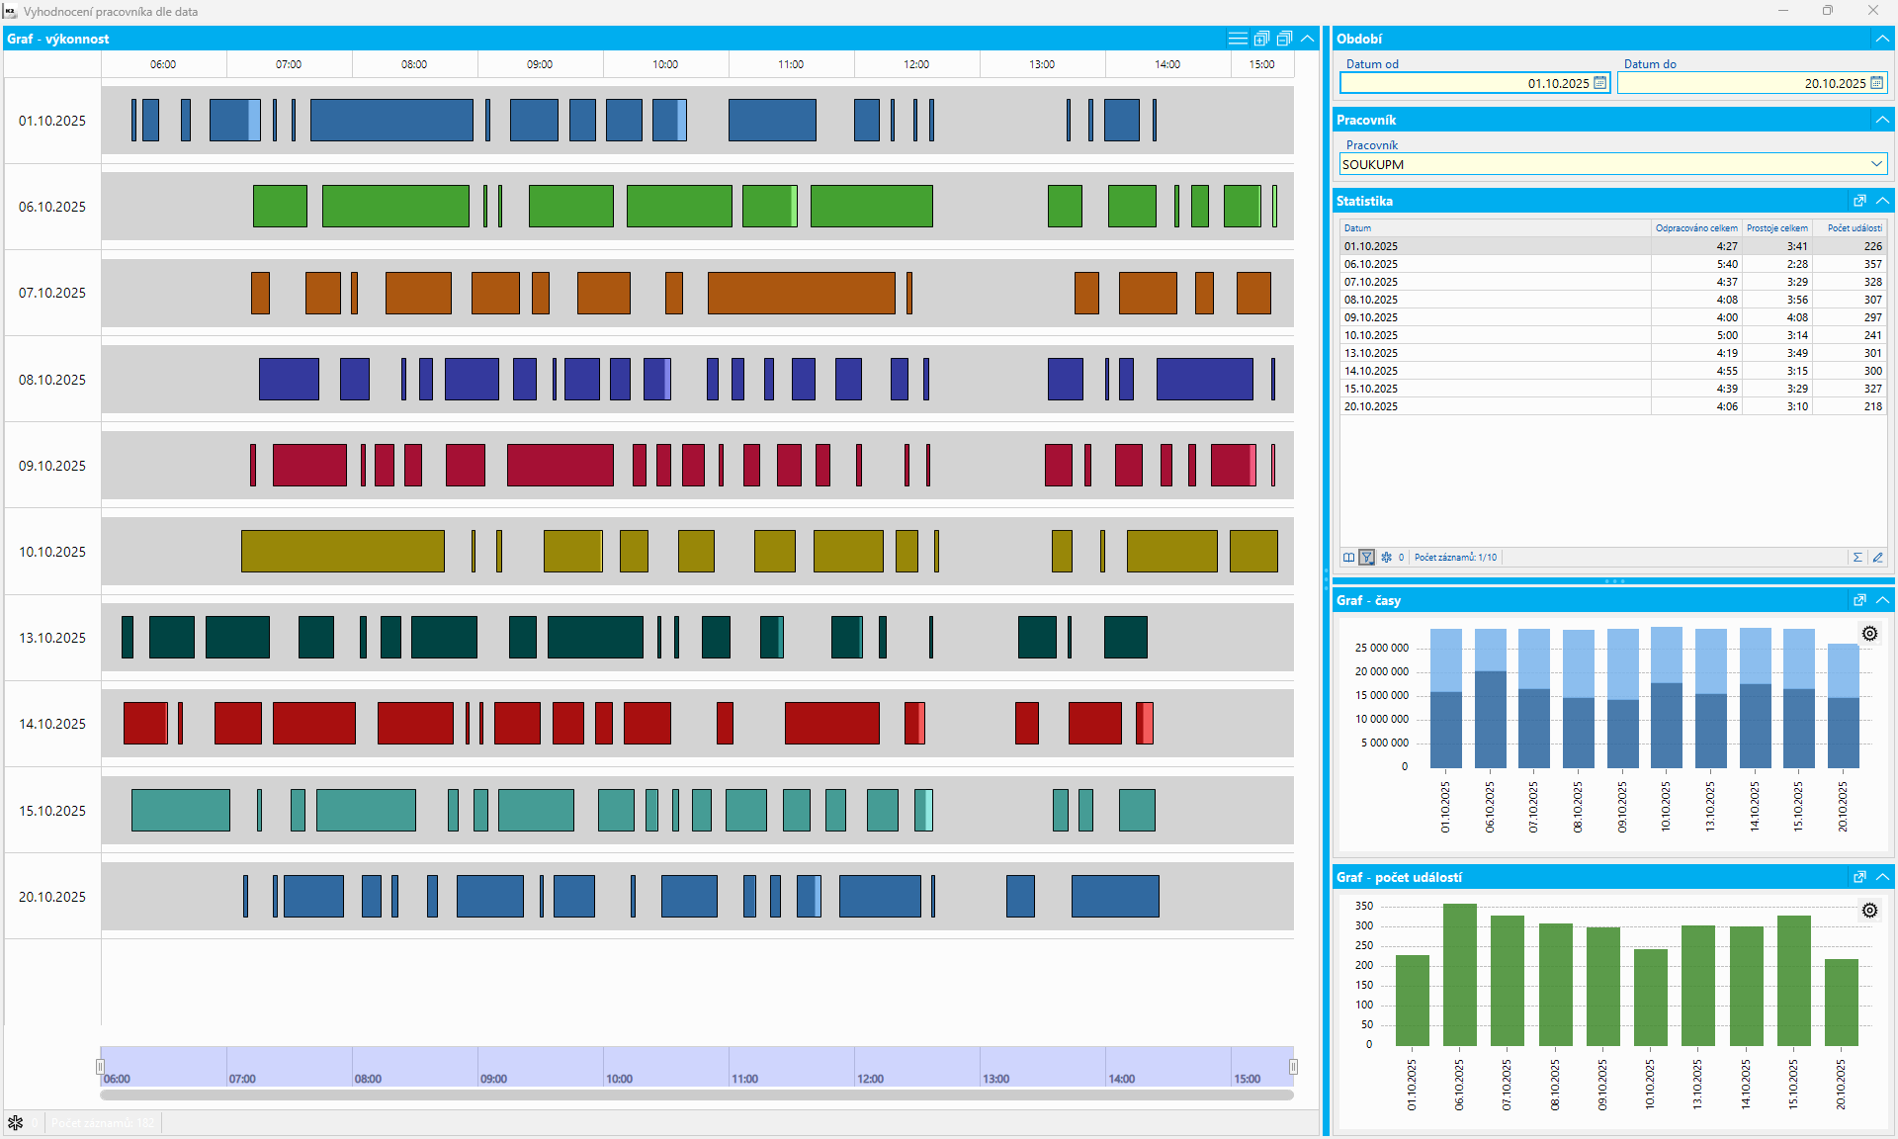The height and width of the screenshot is (1139, 1898).
Task: Sort by the Odpracováno celkem column header
Action: coord(1695,228)
